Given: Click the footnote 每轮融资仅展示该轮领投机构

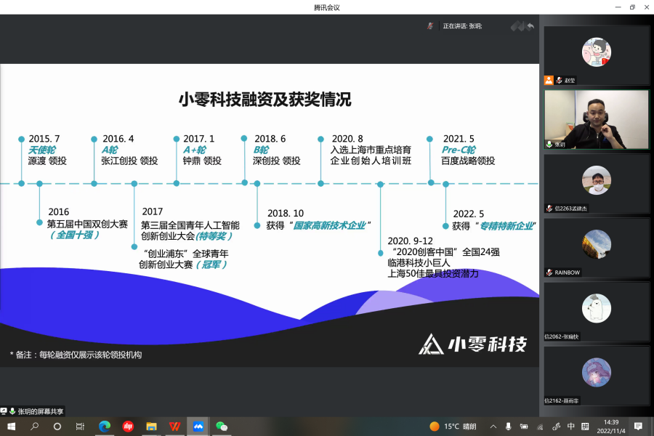Looking at the screenshot, I should pos(91,355).
